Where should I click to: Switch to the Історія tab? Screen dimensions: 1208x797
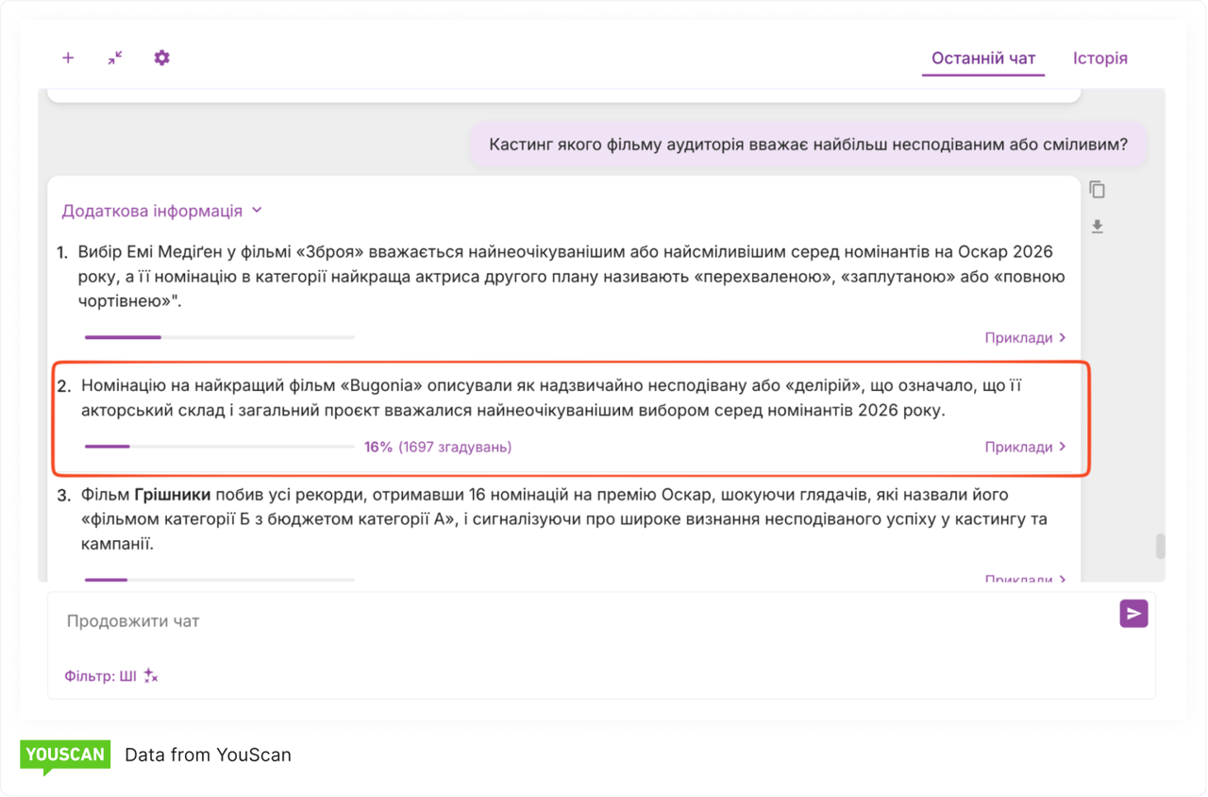click(1099, 59)
